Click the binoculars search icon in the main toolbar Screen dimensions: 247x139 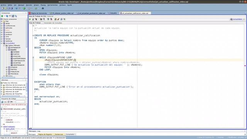click(43, 8)
